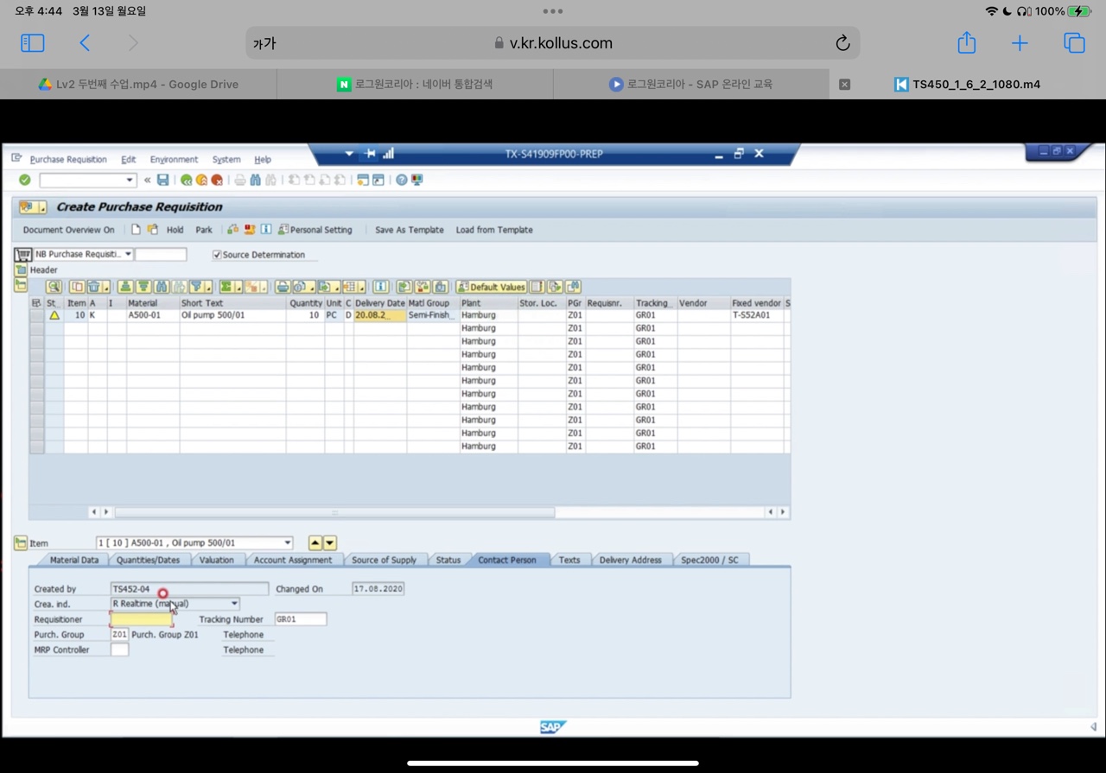Click the filter funnel icon in item toolbar
This screenshot has width=1106, height=773.
197,287
